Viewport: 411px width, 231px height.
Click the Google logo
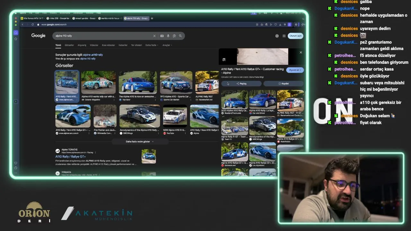coord(38,36)
